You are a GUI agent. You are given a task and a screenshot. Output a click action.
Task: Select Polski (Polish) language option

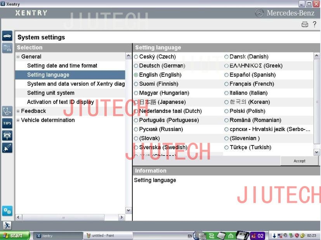(245, 111)
